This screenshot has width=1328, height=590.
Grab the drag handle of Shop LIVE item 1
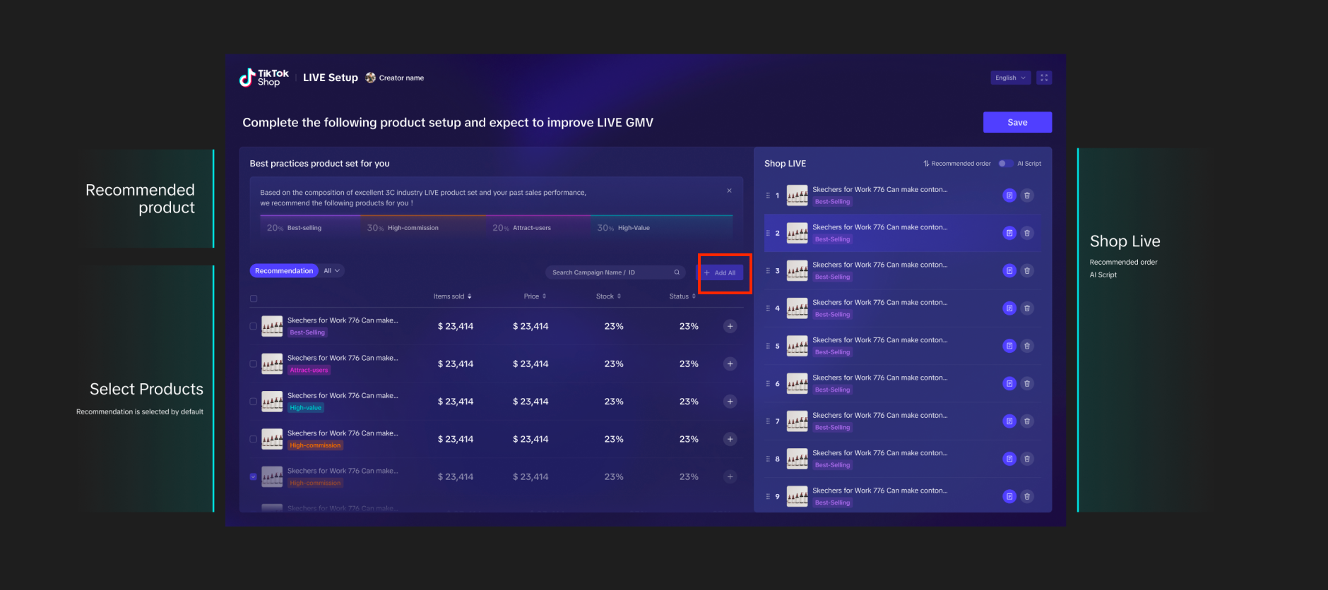pyautogui.click(x=768, y=195)
